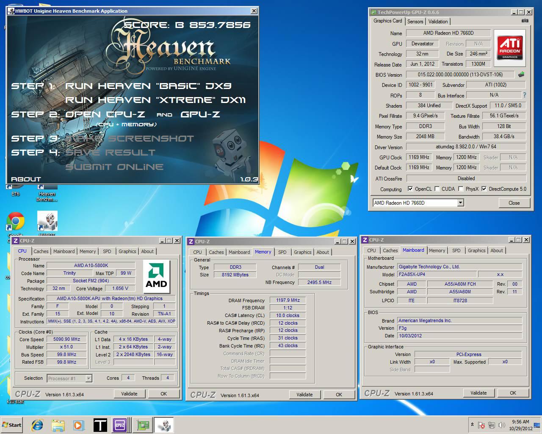Click the GPU-Z screenshot camera icon
This screenshot has width=542, height=434.
525,20
